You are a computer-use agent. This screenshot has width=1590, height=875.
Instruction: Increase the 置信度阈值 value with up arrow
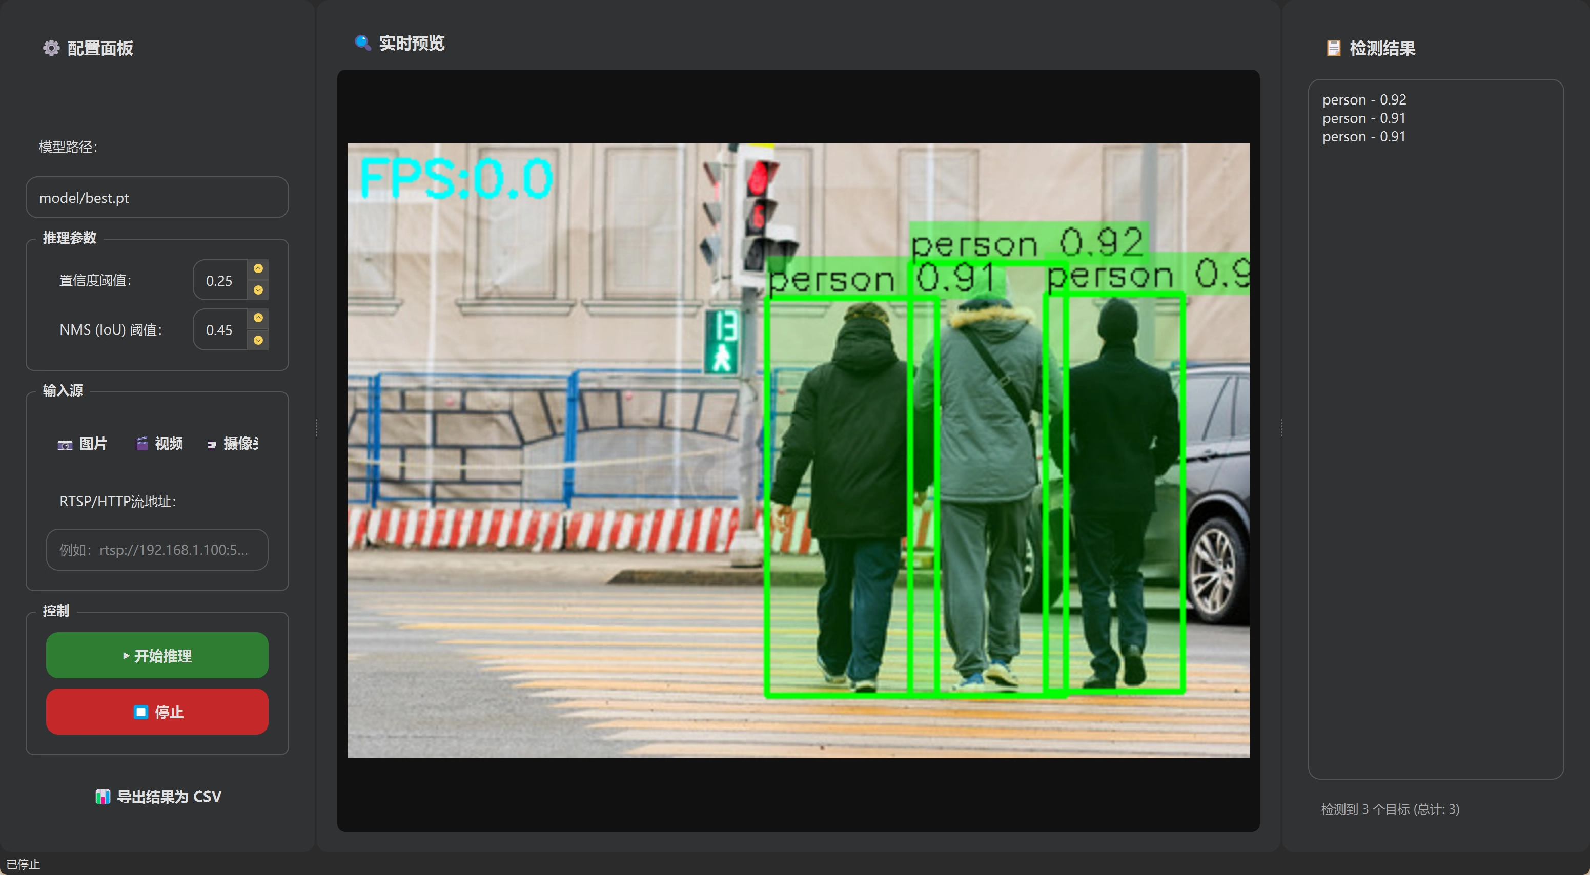258,268
